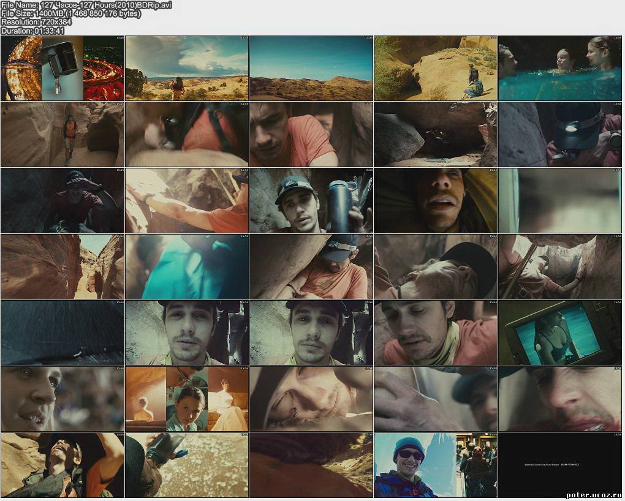This screenshot has width=625, height=501.
Task: Open the blurred reddish rocky landscape thumbnail
Action: tap(311, 465)
